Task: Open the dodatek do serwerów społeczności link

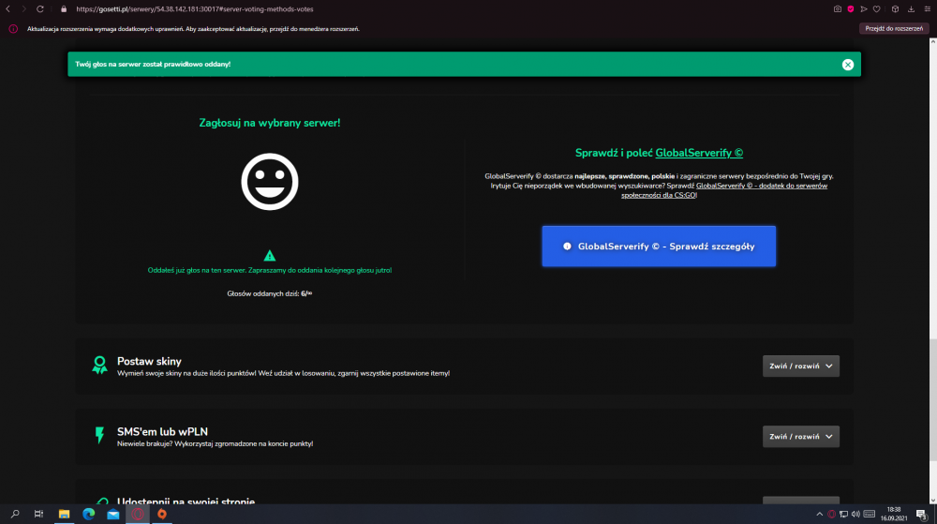Action: pyautogui.click(x=724, y=190)
